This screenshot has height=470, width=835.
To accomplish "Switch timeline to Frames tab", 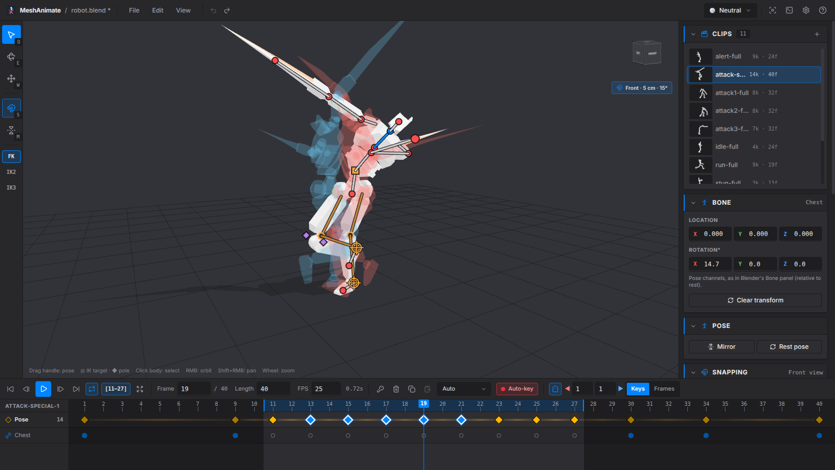I will click(664, 389).
